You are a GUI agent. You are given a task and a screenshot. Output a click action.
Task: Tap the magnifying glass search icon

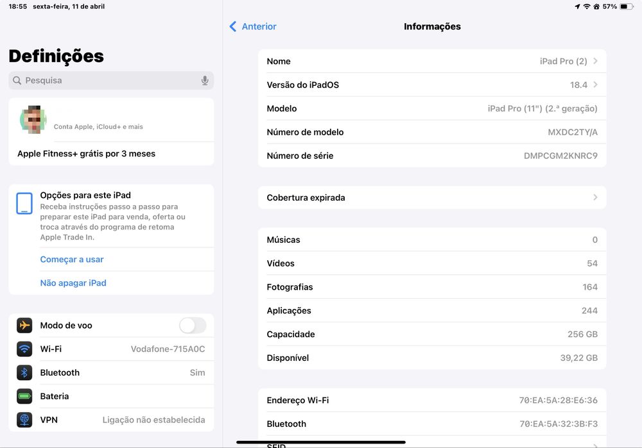(x=17, y=81)
